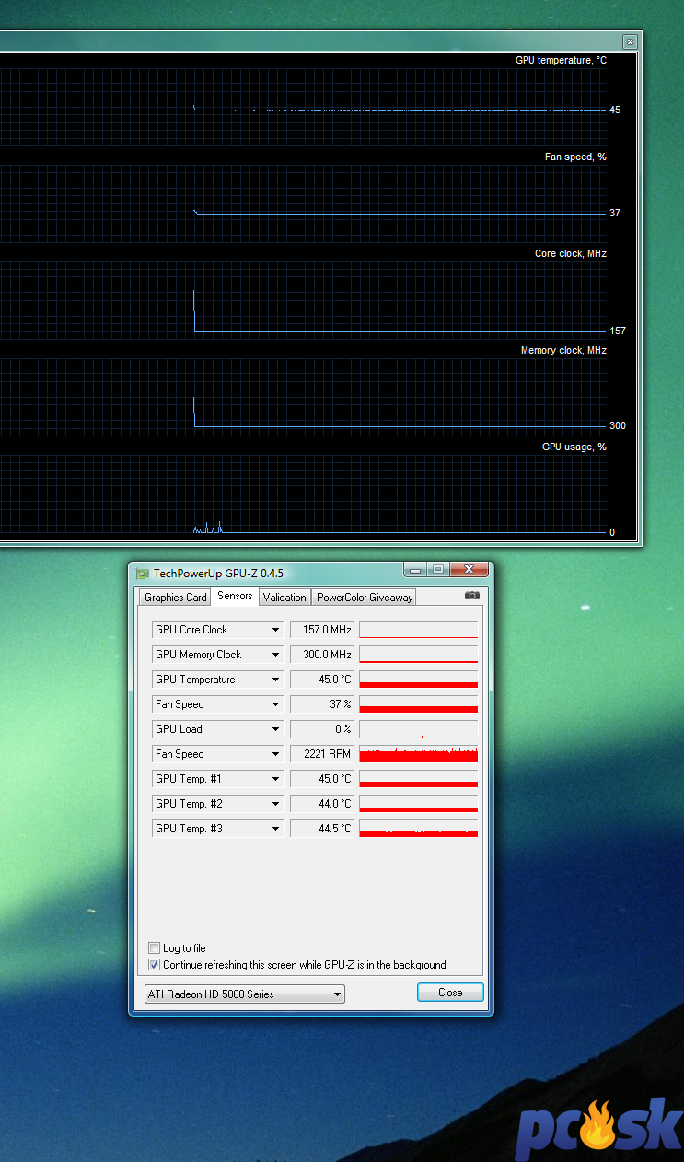Select the Sensors tab
This screenshot has height=1162, width=684.
point(235,596)
